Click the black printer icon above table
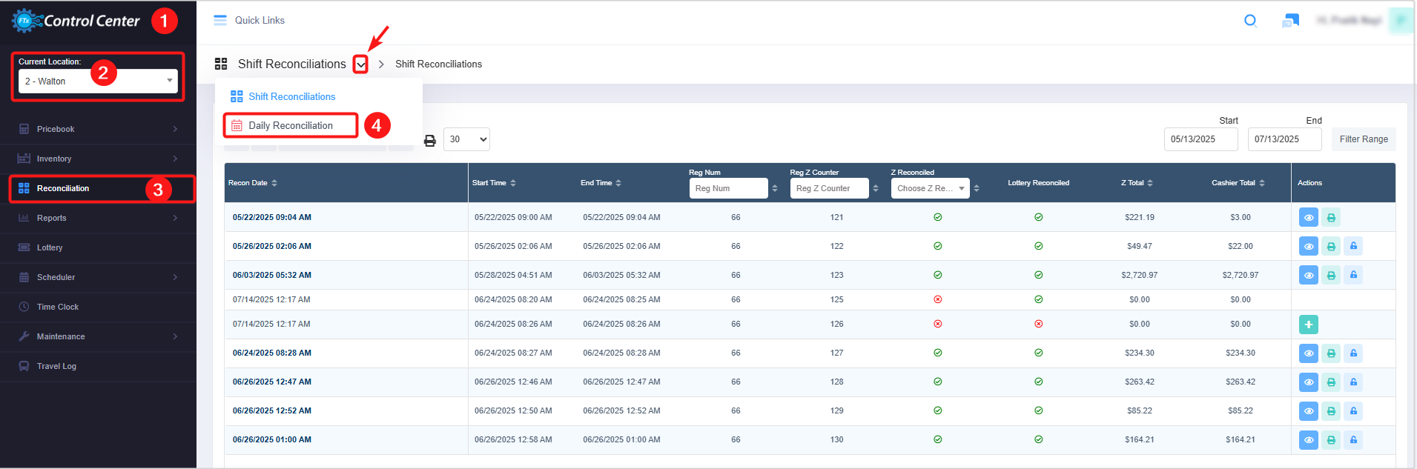 pos(429,140)
